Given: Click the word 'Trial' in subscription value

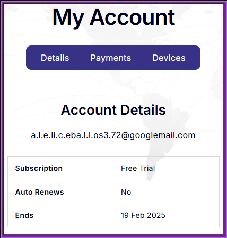Looking at the screenshot, I should 147,168.
